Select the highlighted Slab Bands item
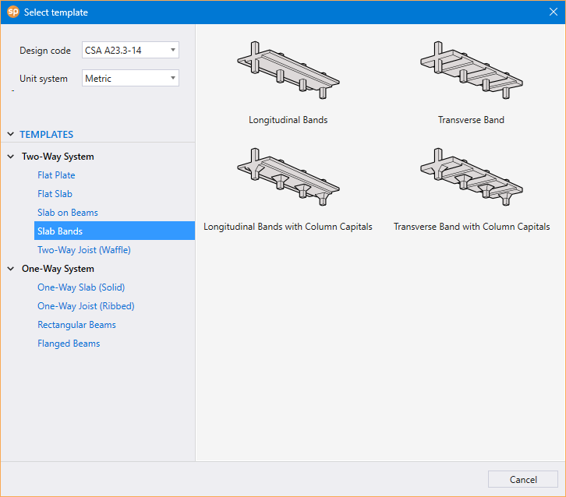Viewport: 566px width, 497px height. pyautogui.click(x=115, y=231)
